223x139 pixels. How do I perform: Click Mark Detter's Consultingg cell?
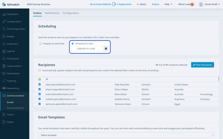coord(206,94)
